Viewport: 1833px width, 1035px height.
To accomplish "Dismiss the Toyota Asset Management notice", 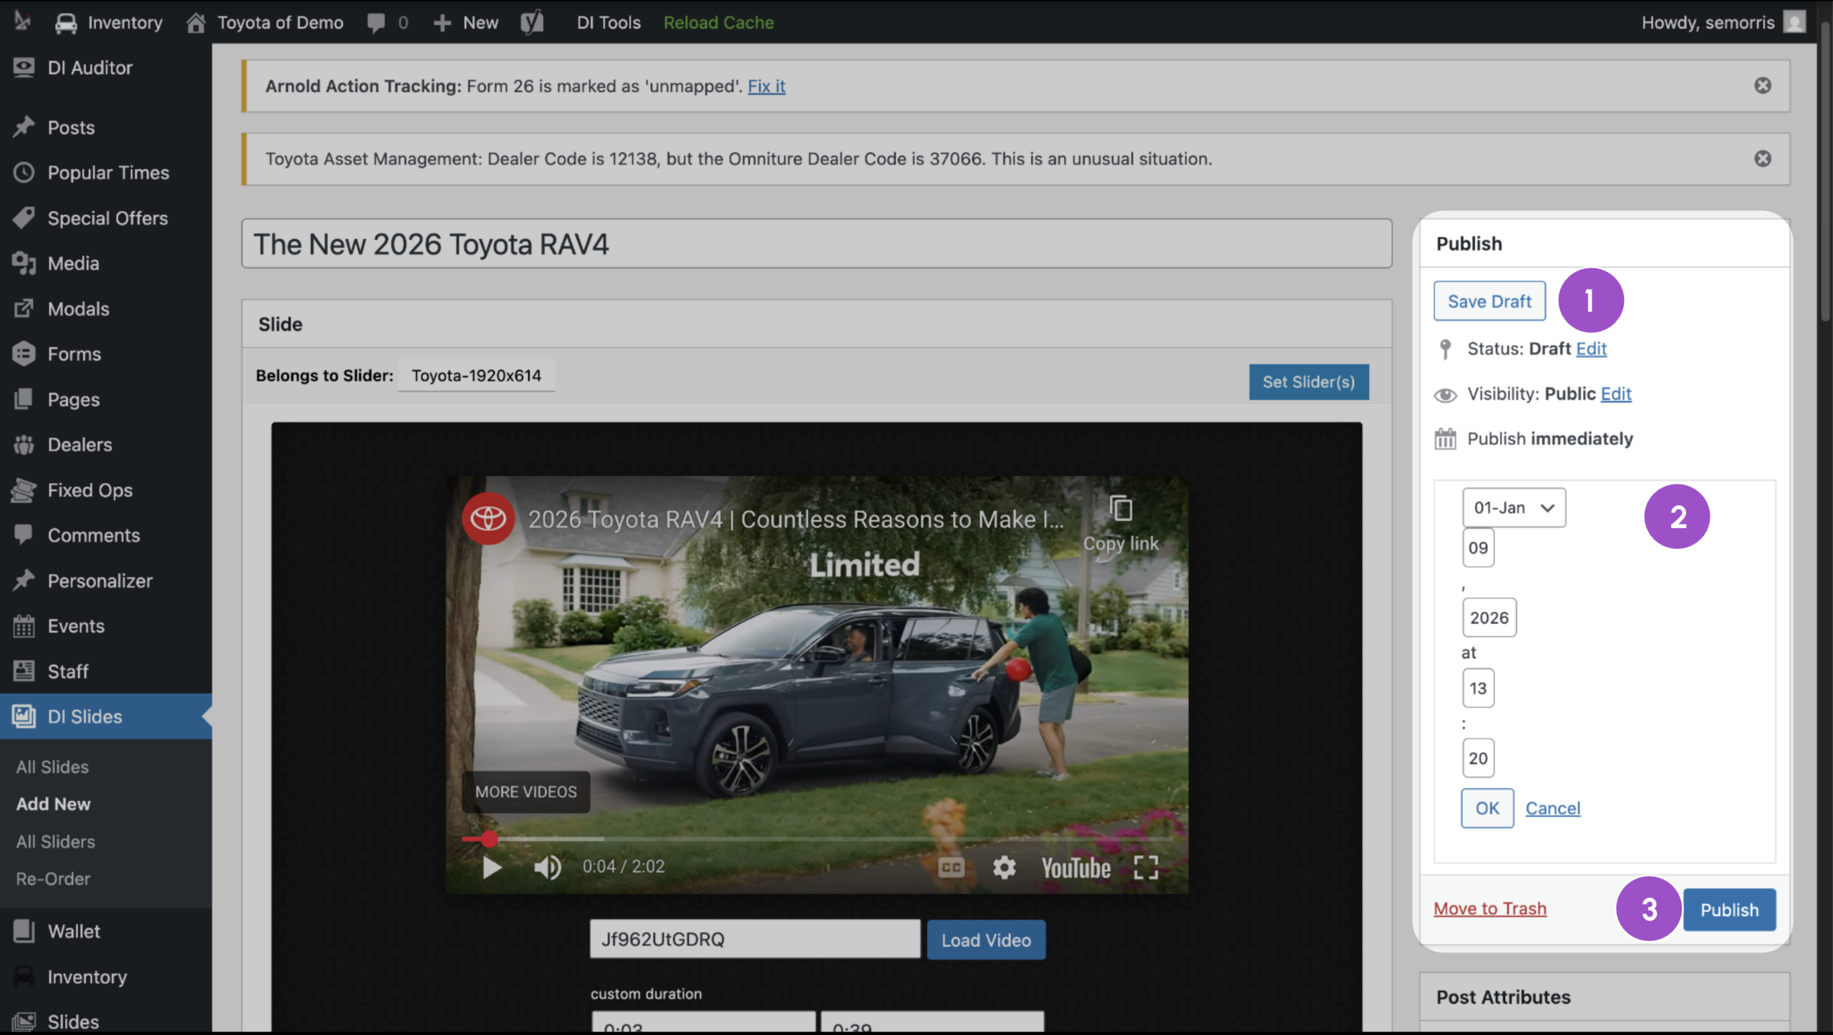I will pos(1762,158).
